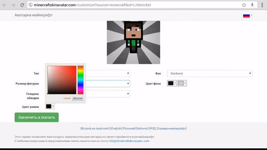Expand the Размер фигурки dropdown
Image resolution: width=267 pixels, height=150 pixels.
pos(108,83)
